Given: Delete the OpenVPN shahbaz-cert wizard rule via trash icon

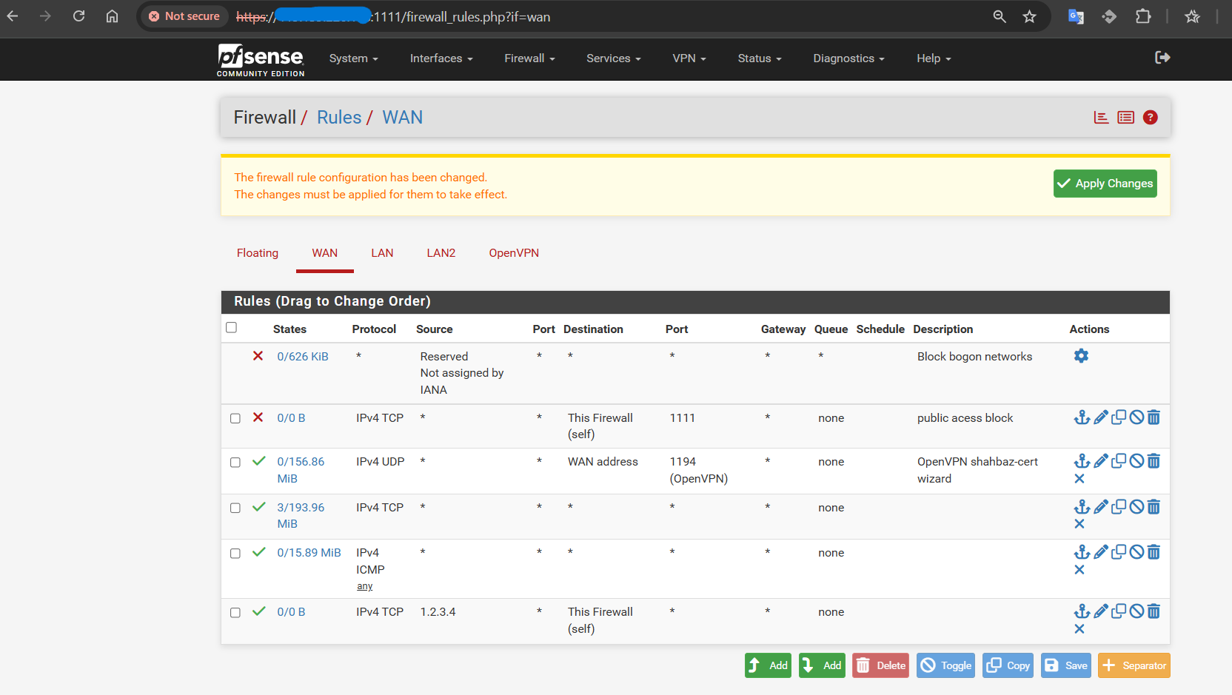Looking at the screenshot, I should pyautogui.click(x=1154, y=461).
